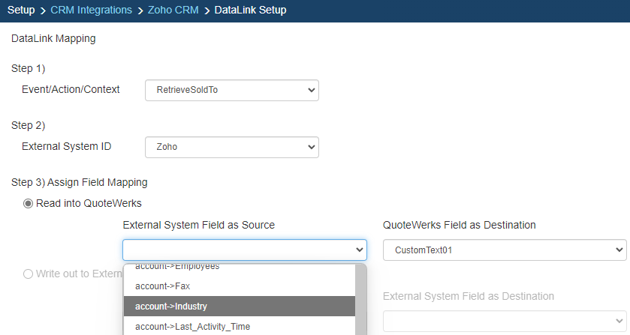Click the chevron after Setup breadcrumb
This screenshot has width=630, height=335.
pyautogui.click(x=43, y=10)
